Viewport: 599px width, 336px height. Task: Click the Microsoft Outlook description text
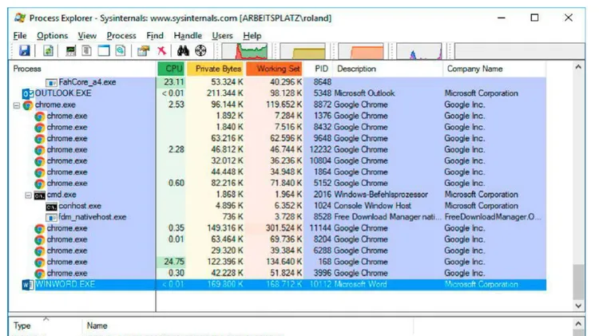[364, 93]
